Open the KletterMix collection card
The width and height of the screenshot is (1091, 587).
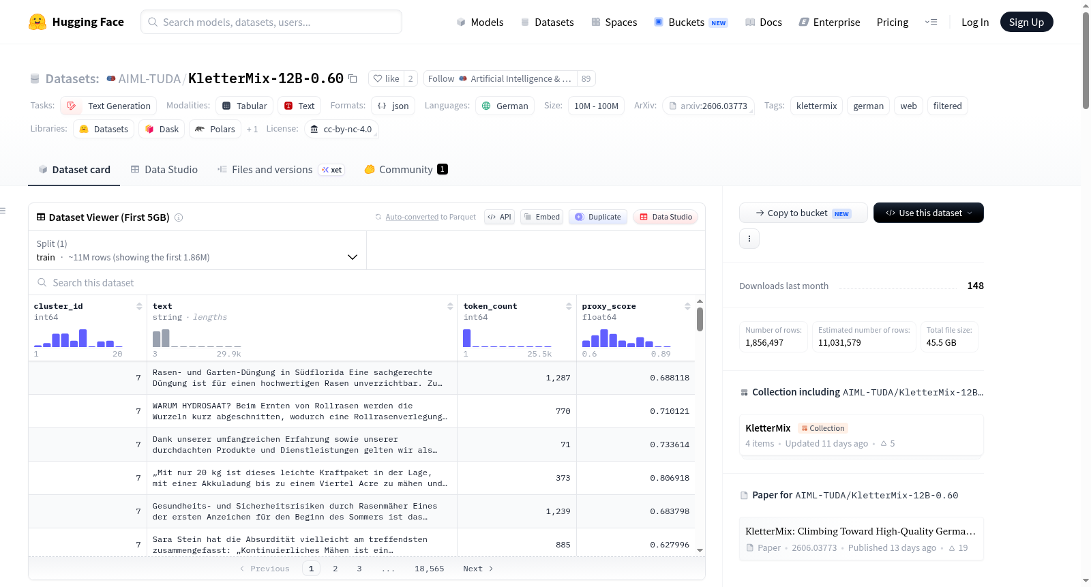(x=861, y=435)
